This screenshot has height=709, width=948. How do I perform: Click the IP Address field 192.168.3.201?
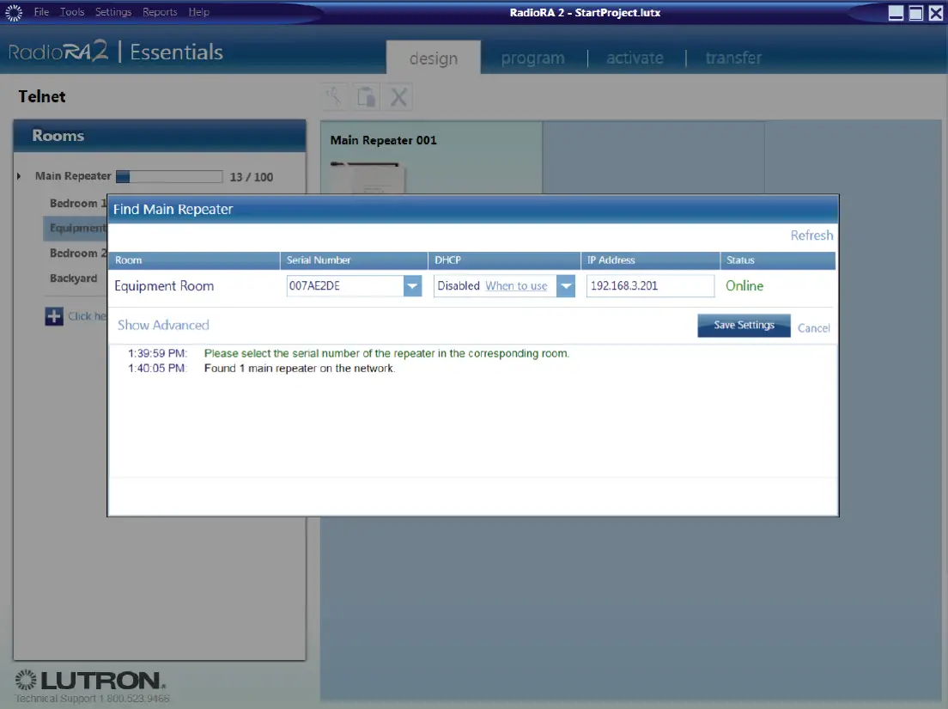pos(650,286)
